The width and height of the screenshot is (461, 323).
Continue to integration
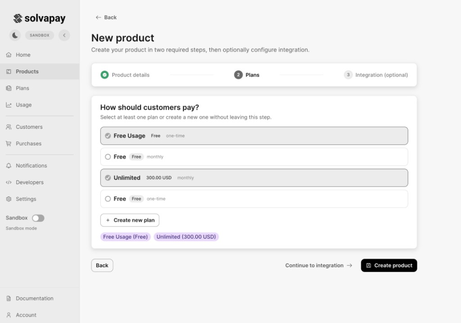pos(318,265)
